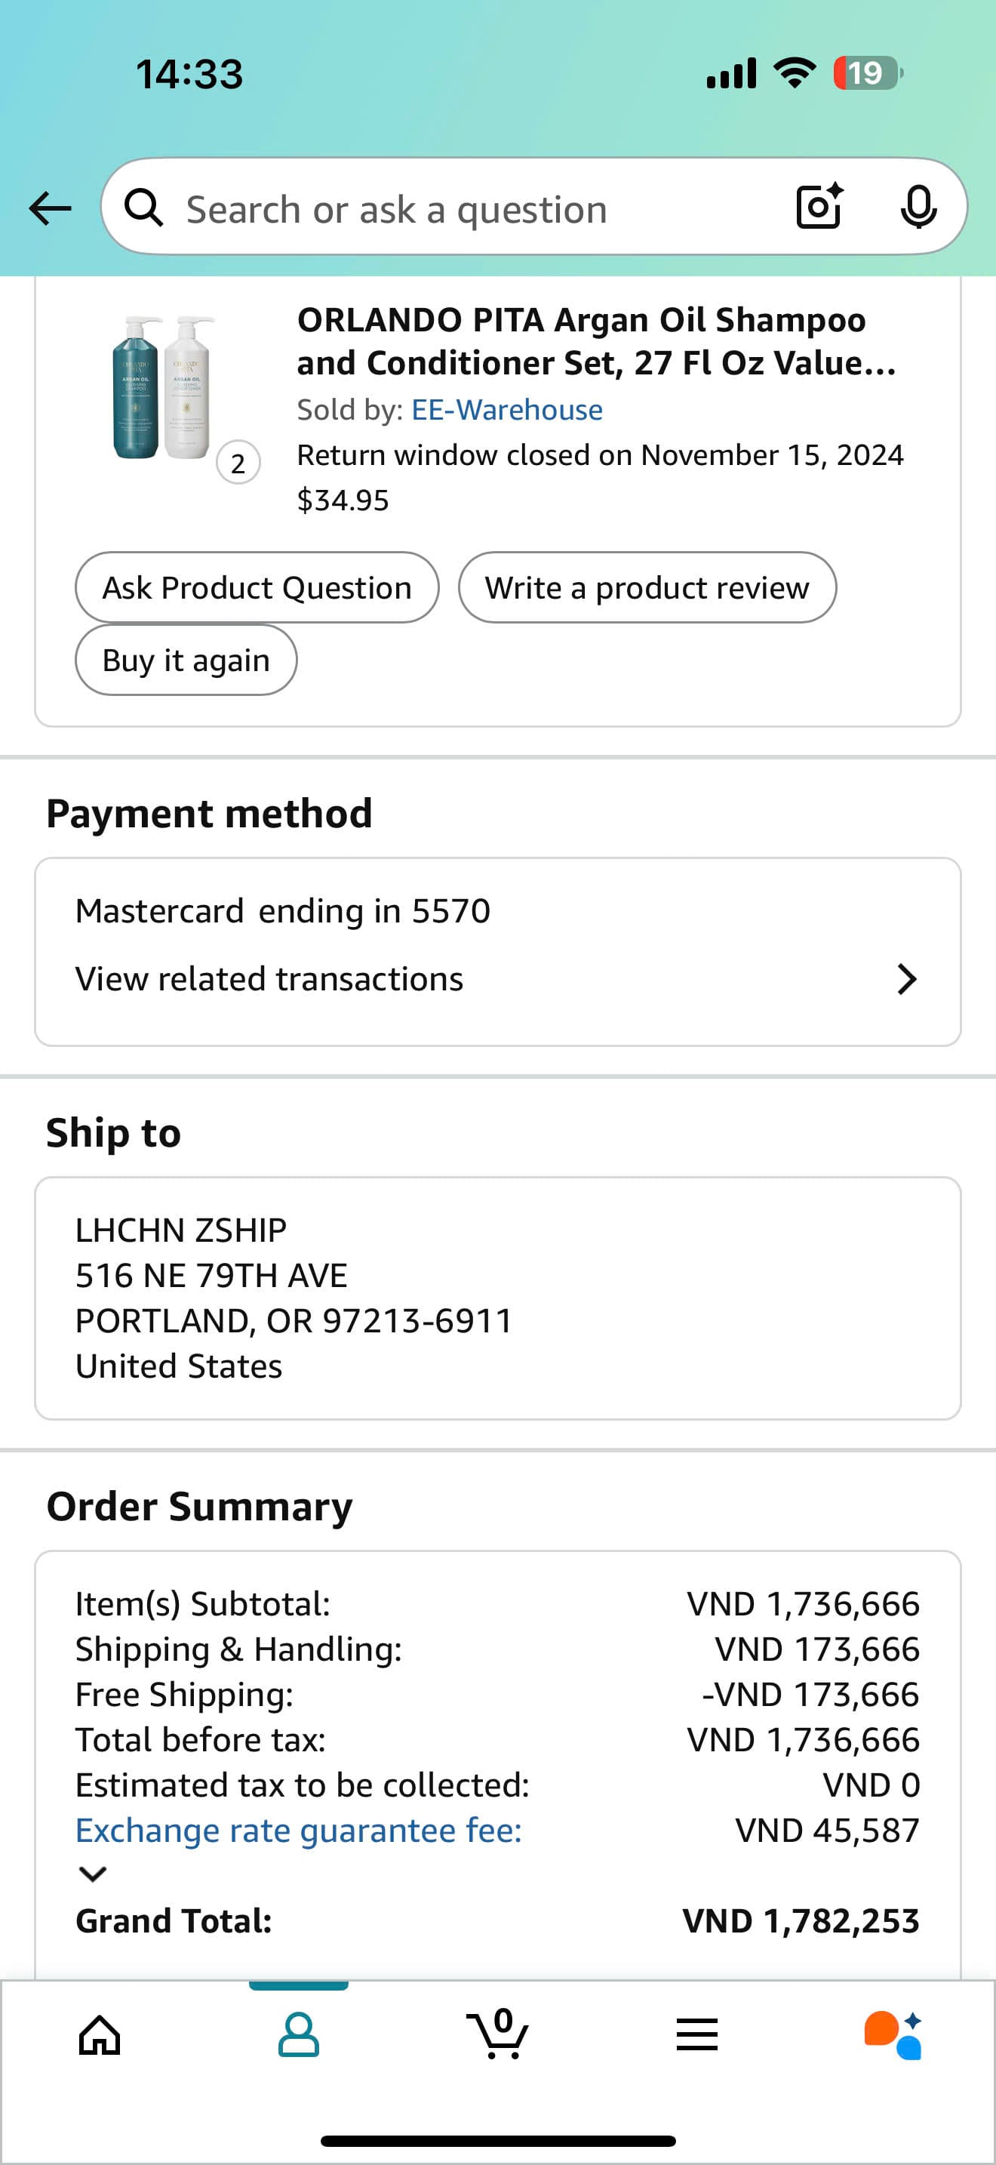Viewport: 996px width, 2165px height.
Task: Open the account profile tab
Action: click(298, 2034)
